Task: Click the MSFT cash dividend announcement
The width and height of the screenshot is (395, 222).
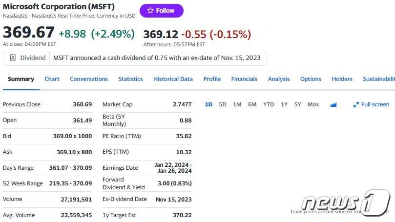Action: click(x=157, y=58)
